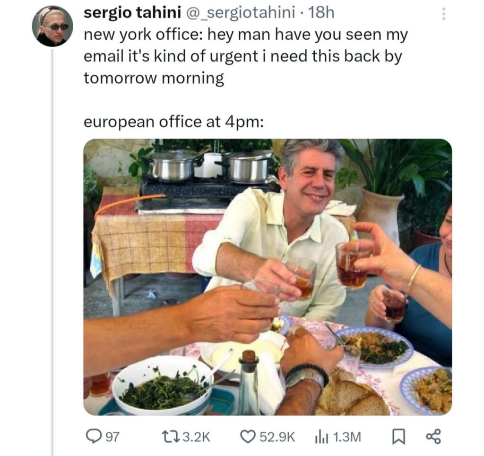Open the three-dot more options menu
Viewport: 484px width, 456px height.
443,15
